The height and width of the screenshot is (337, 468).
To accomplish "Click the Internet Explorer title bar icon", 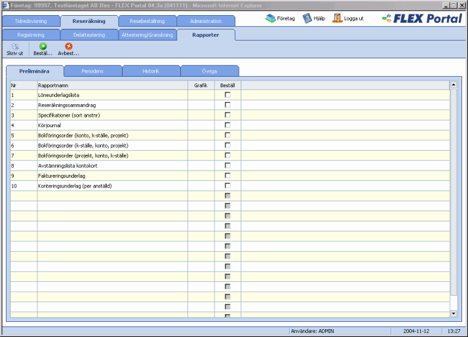I will [x=5, y=5].
